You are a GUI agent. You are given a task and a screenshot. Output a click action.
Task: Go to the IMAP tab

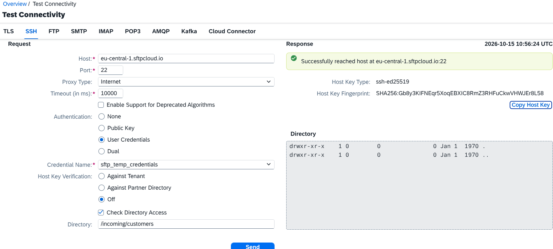point(106,31)
